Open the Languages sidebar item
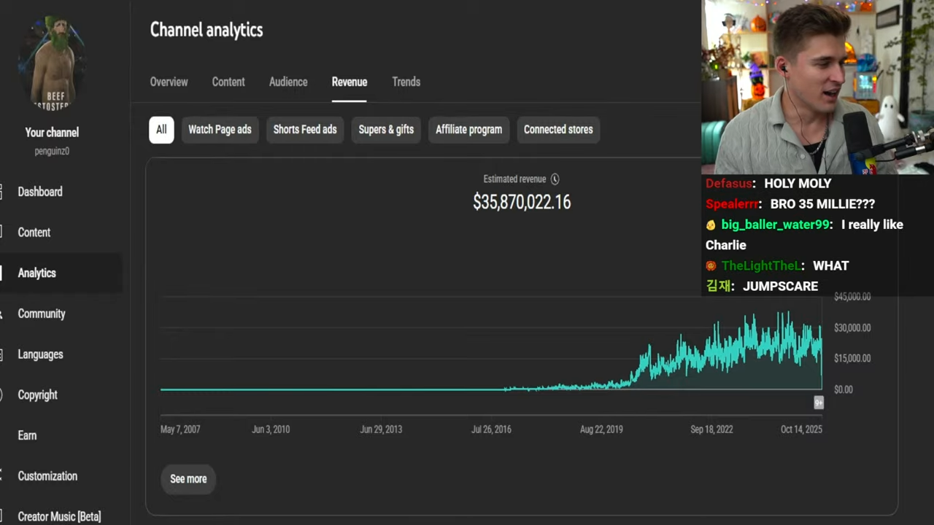Screen dimensions: 934x525 tap(40, 354)
